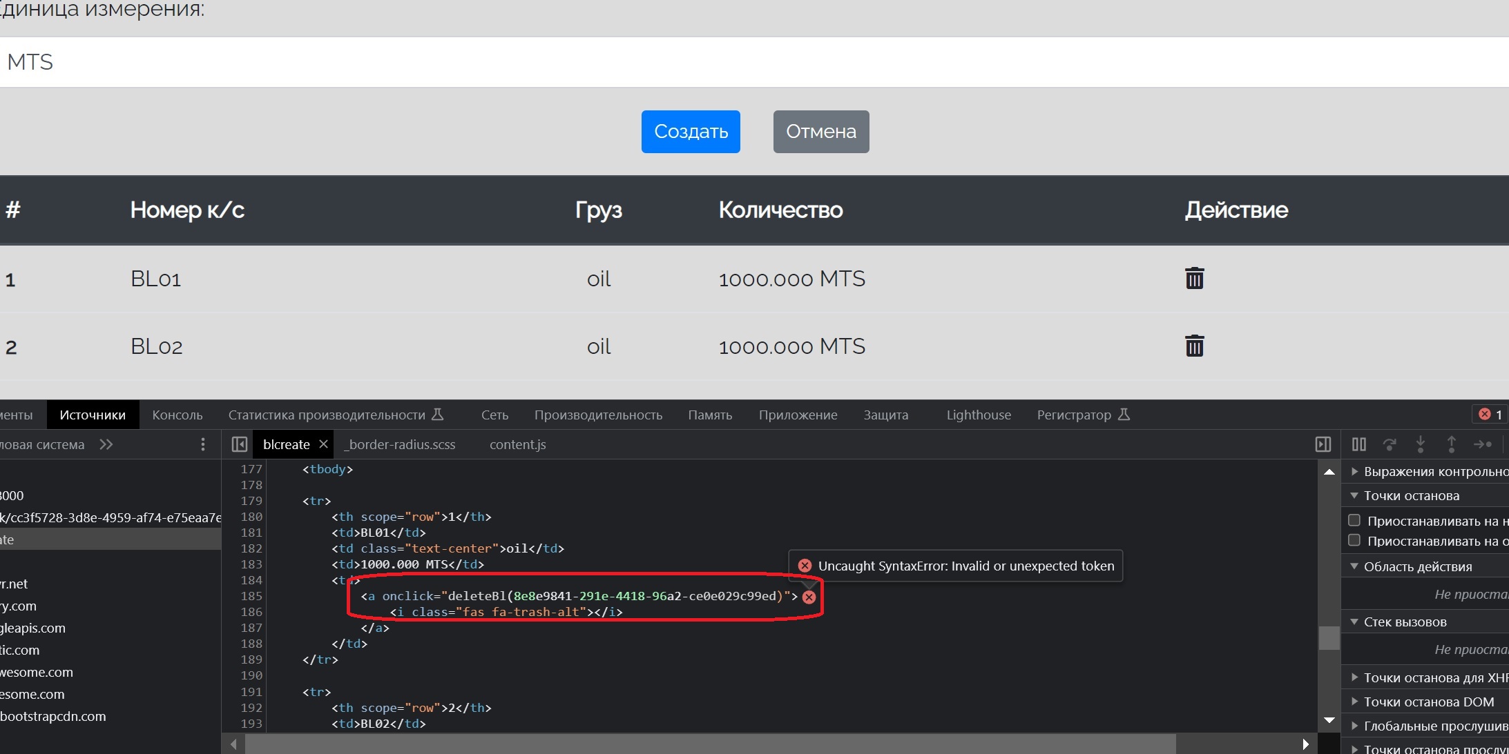Enable second 'Приостанавливать на' checkbox
Image resolution: width=1509 pixels, height=754 pixels.
(1354, 540)
